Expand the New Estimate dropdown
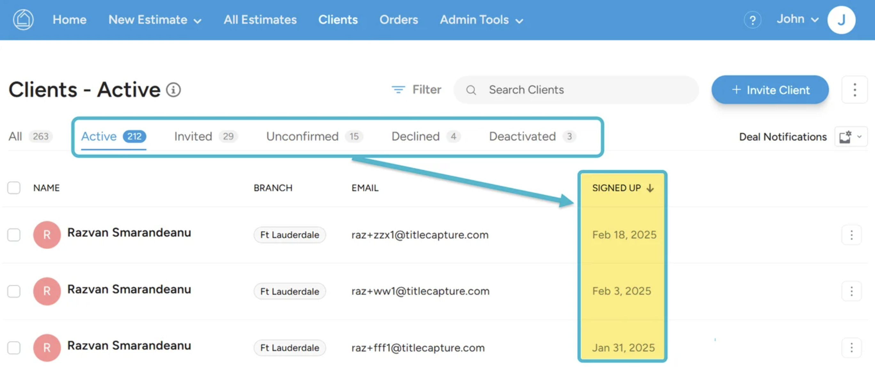875x367 pixels. pos(155,20)
